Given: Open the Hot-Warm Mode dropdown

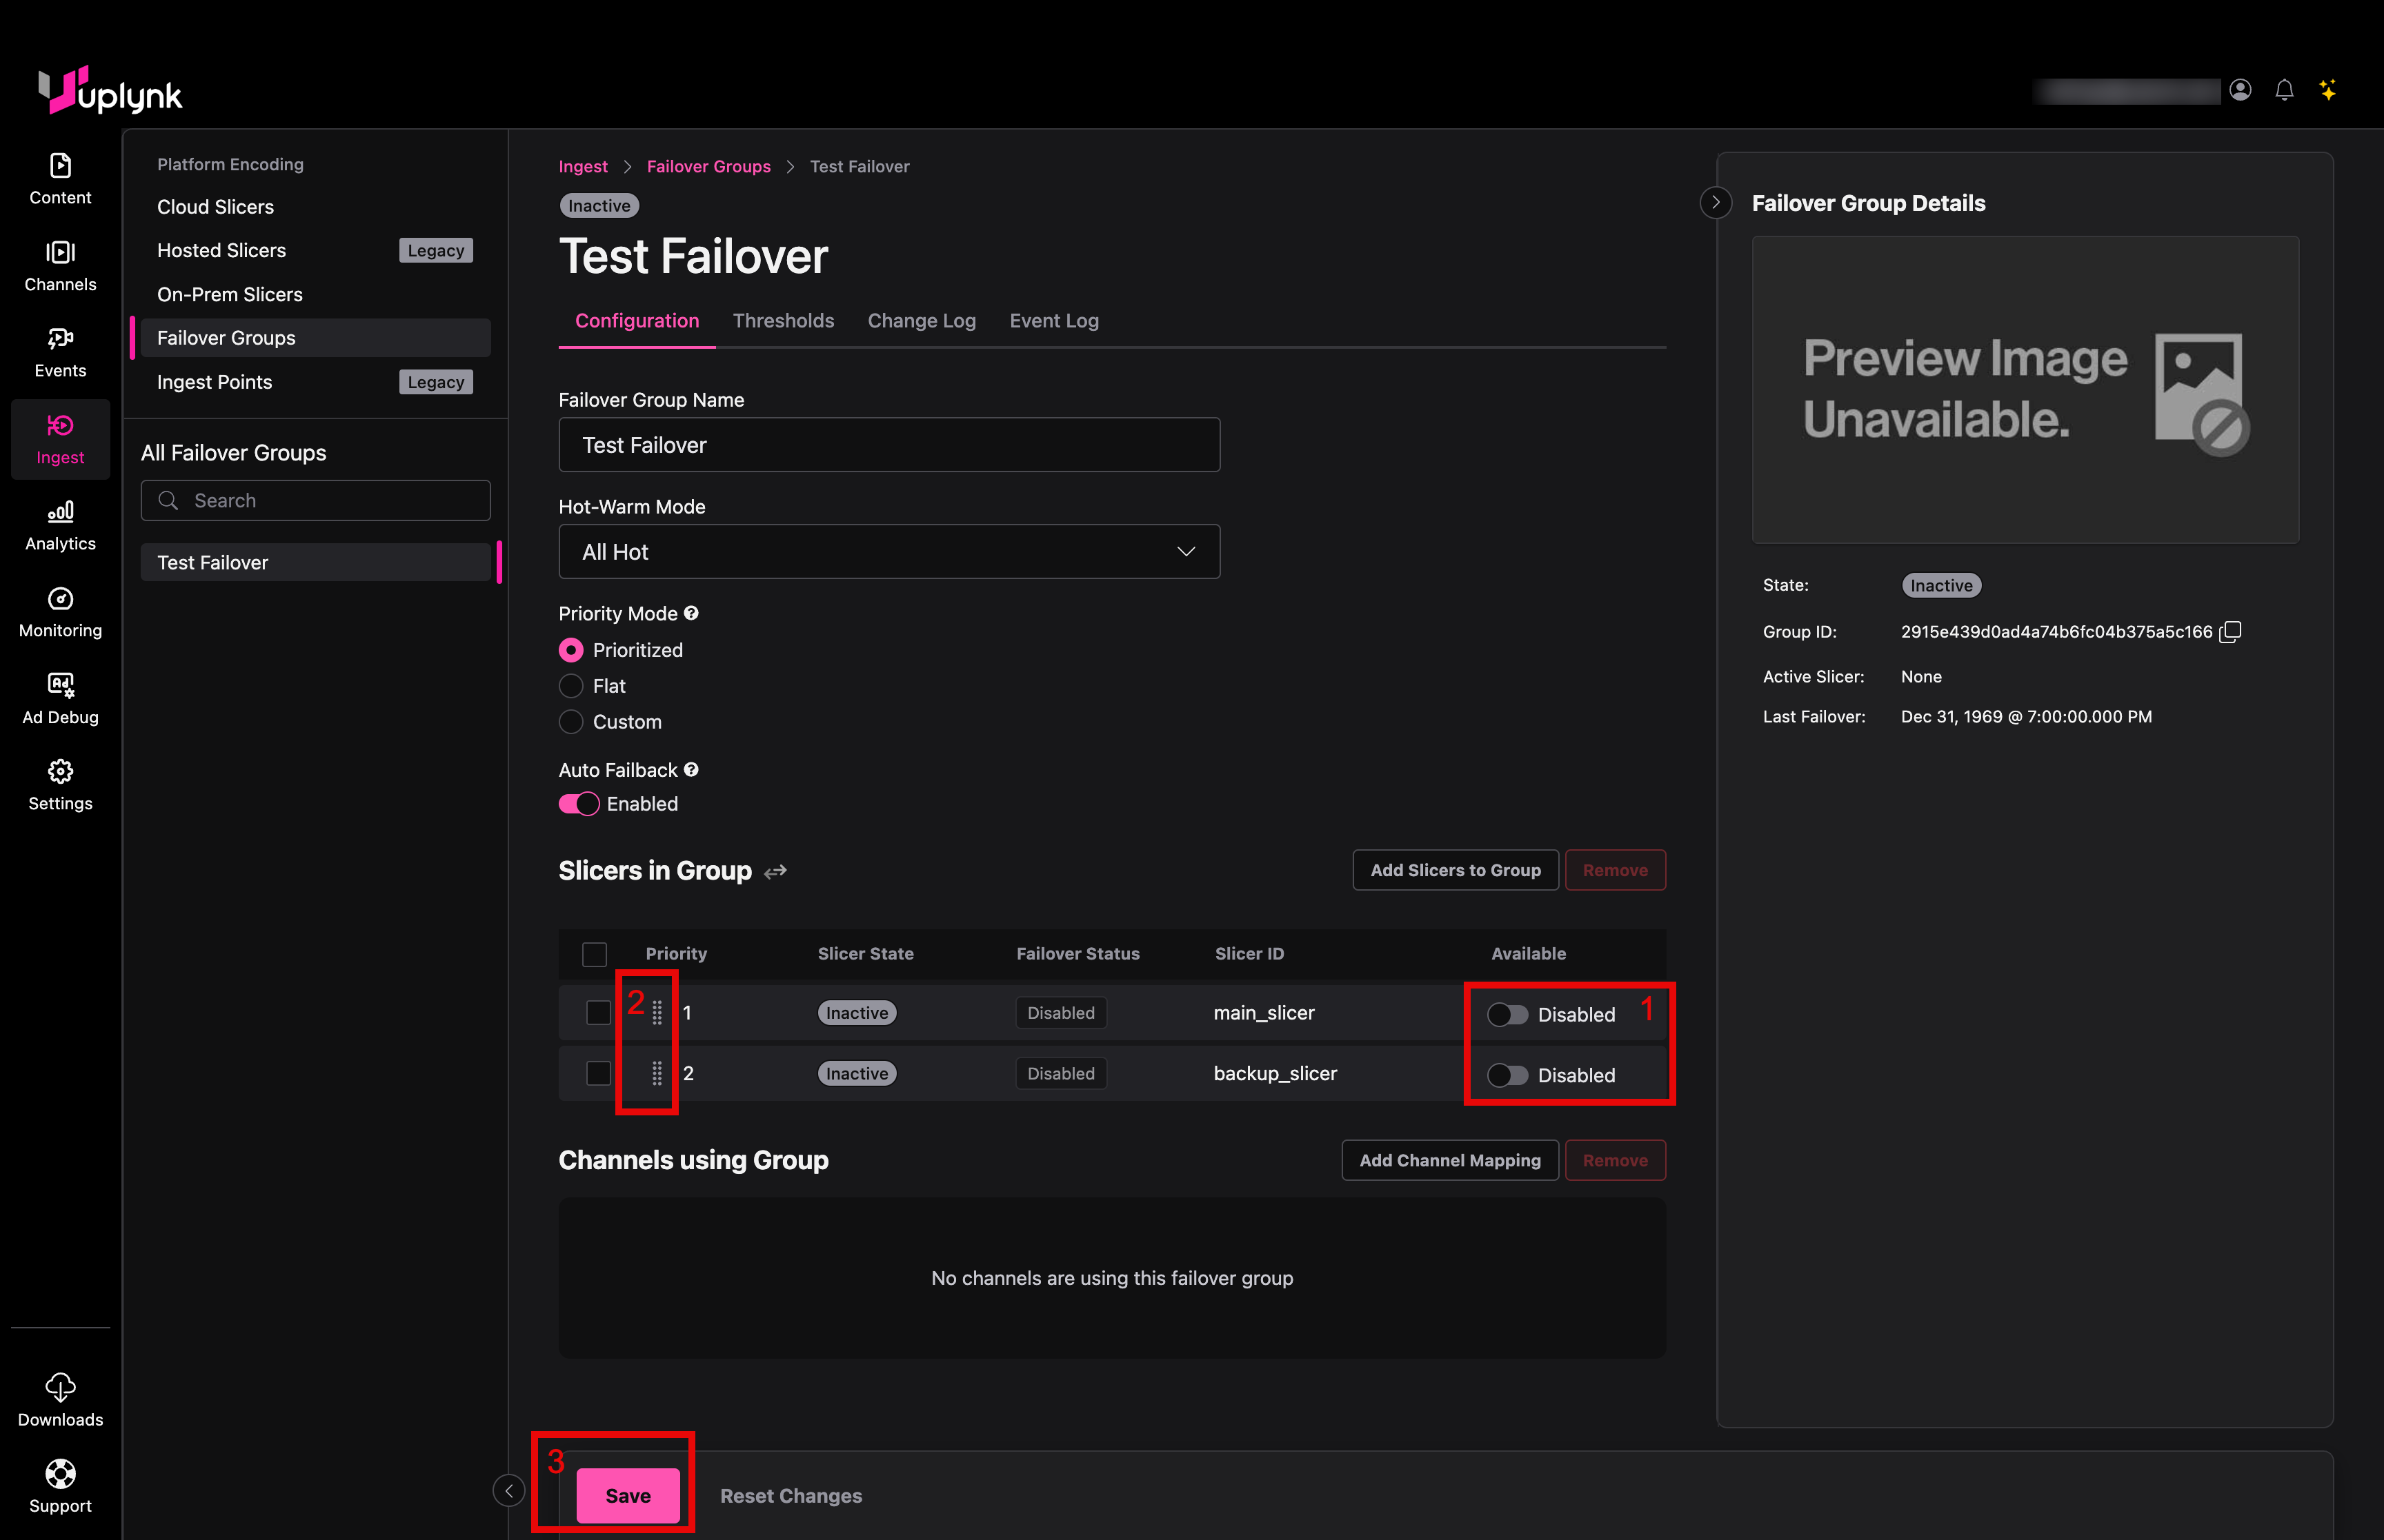Looking at the screenshot, I should [888, 552].
